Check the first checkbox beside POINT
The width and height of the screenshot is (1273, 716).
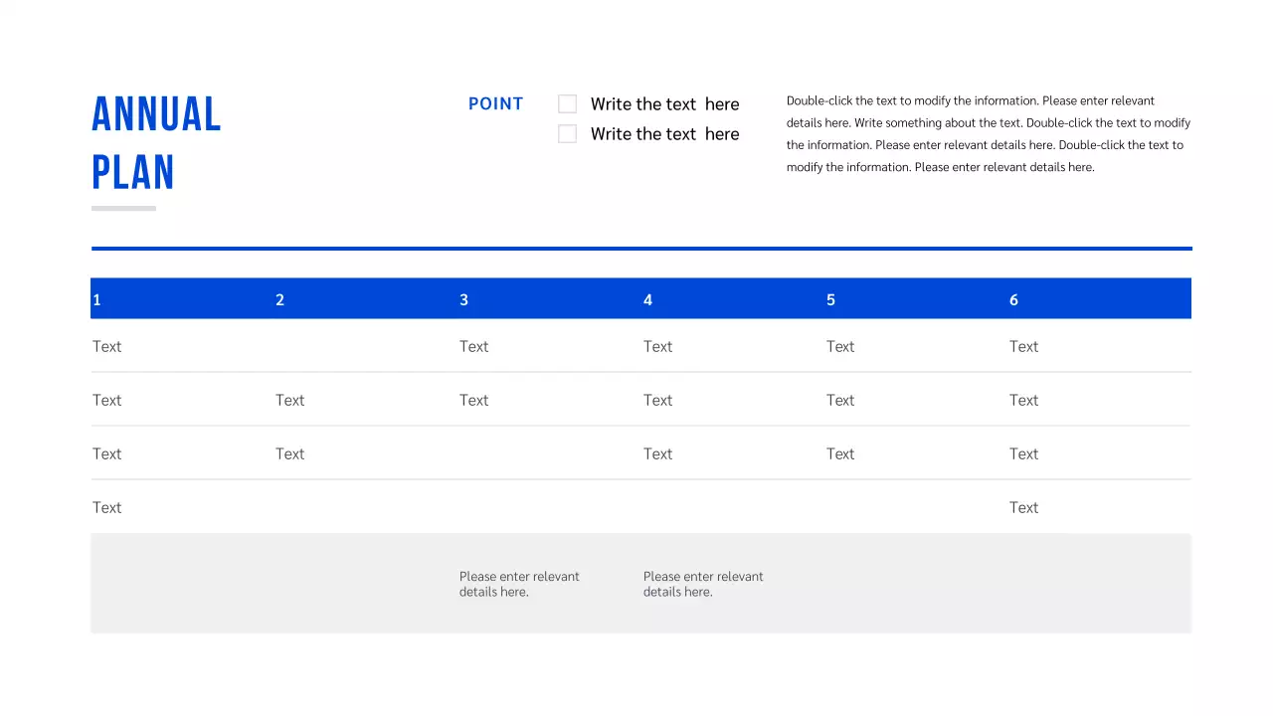click(x=567, y=104)
